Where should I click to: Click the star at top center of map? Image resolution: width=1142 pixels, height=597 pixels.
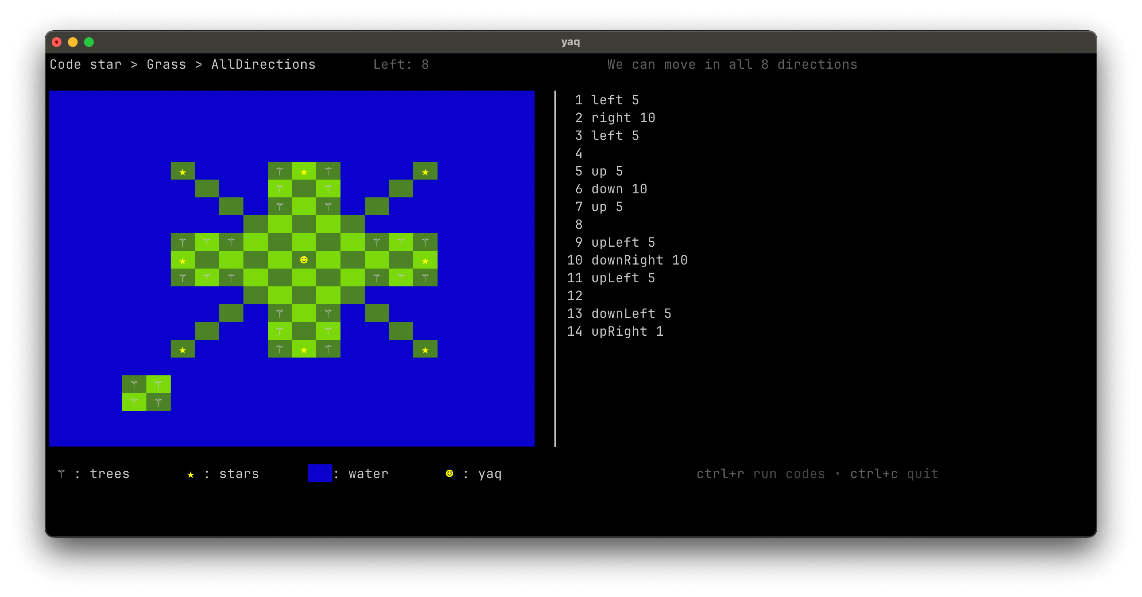304,172
